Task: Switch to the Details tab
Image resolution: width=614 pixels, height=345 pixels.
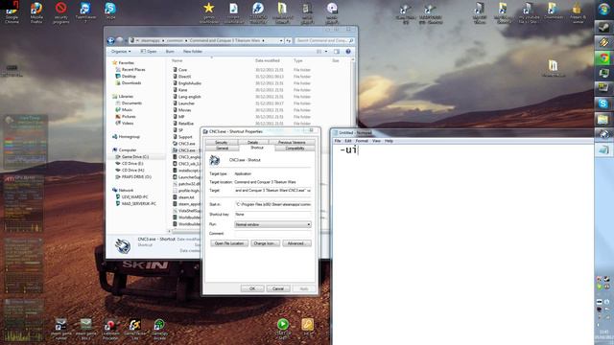Action: point(252,143)
